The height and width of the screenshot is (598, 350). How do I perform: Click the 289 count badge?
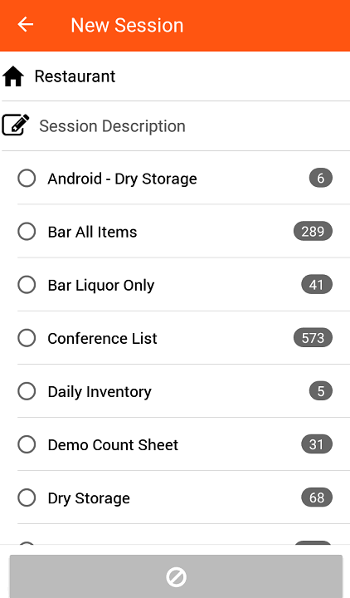point(313,231)
